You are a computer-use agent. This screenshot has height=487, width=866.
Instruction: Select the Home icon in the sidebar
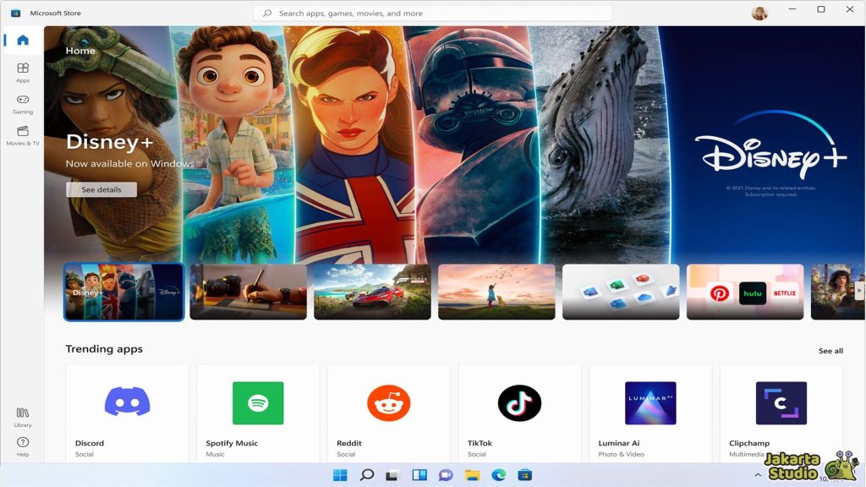(x=23, y=40)
